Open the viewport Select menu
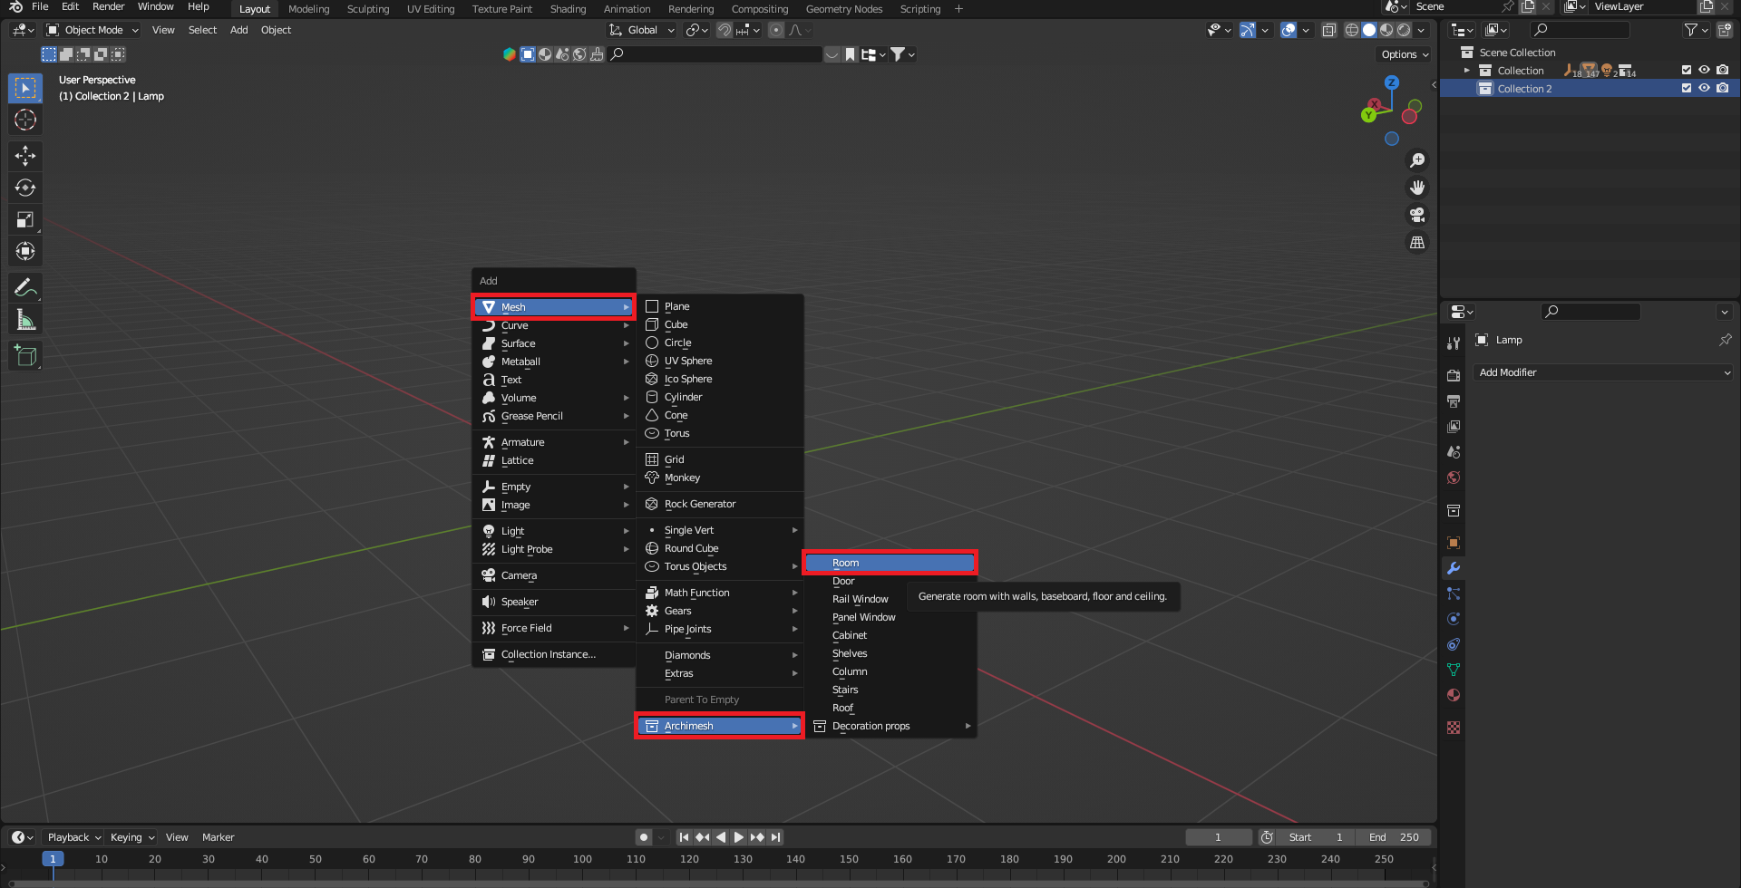The width and height of the screenshot is (1741, 888). (202, 30)
